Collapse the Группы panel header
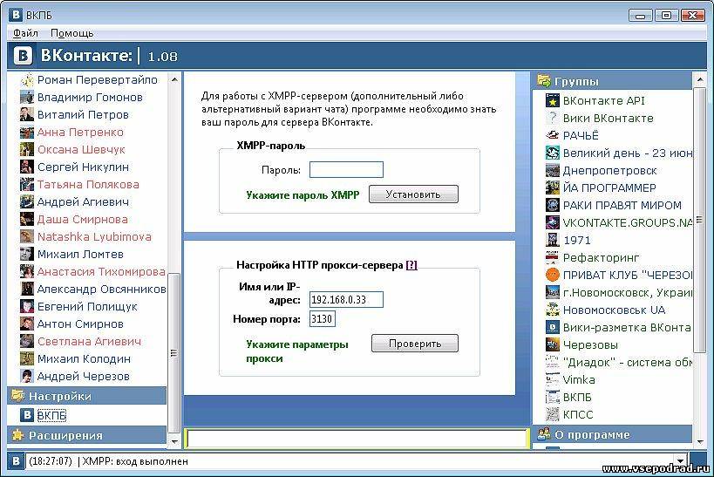 coord(613,81)
